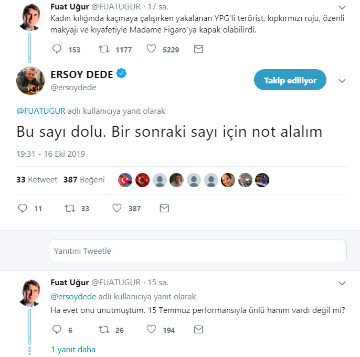Viewport: 360px width, 357px height.
Task: Retweet the tweet with 1177 retweets
Action: click(x=104, y=49)
